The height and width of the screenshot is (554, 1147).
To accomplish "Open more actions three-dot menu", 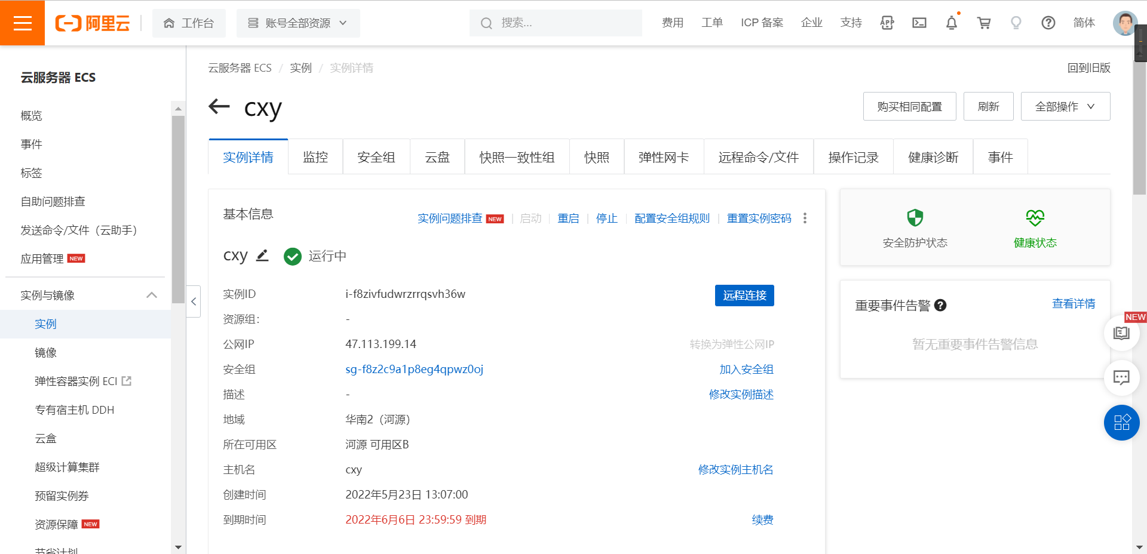I will click(805, 218).
